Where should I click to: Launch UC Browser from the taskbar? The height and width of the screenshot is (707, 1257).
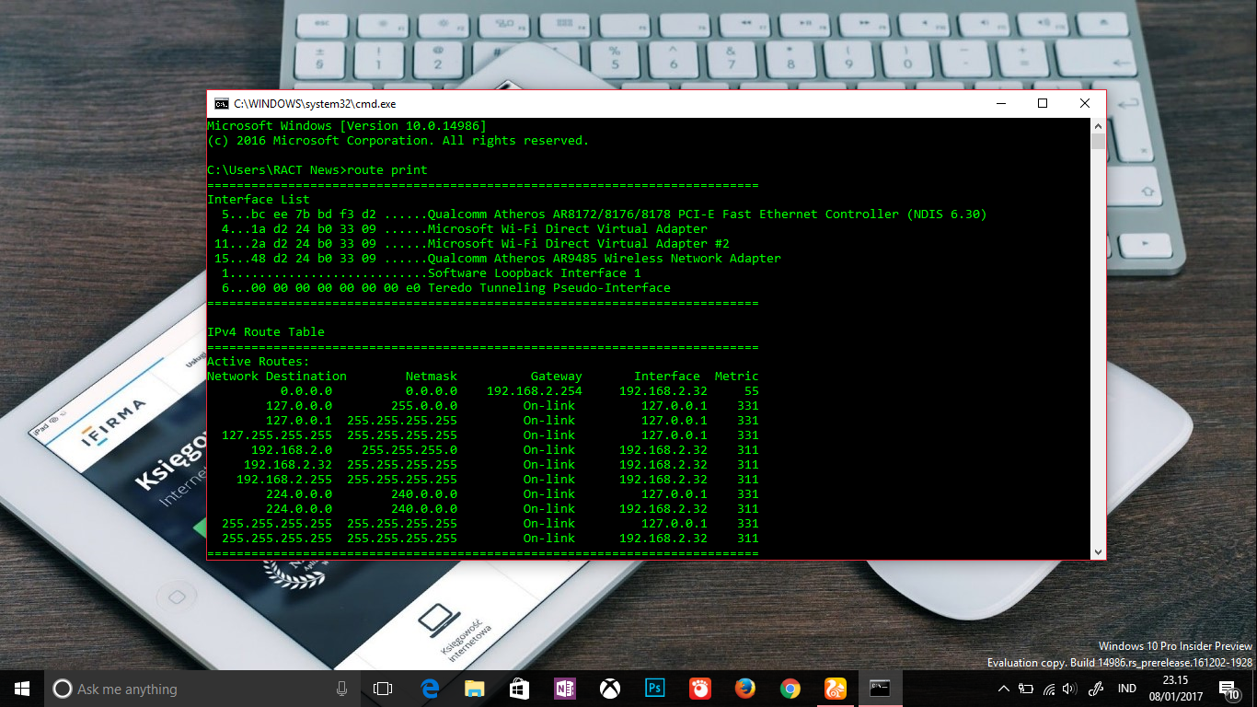[835, 689]
